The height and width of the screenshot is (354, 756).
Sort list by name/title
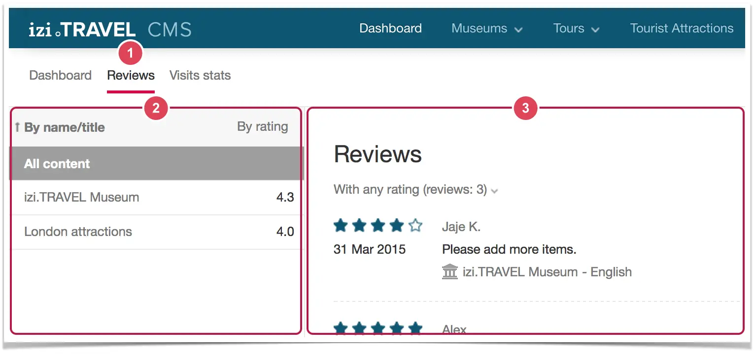point(65,127)
